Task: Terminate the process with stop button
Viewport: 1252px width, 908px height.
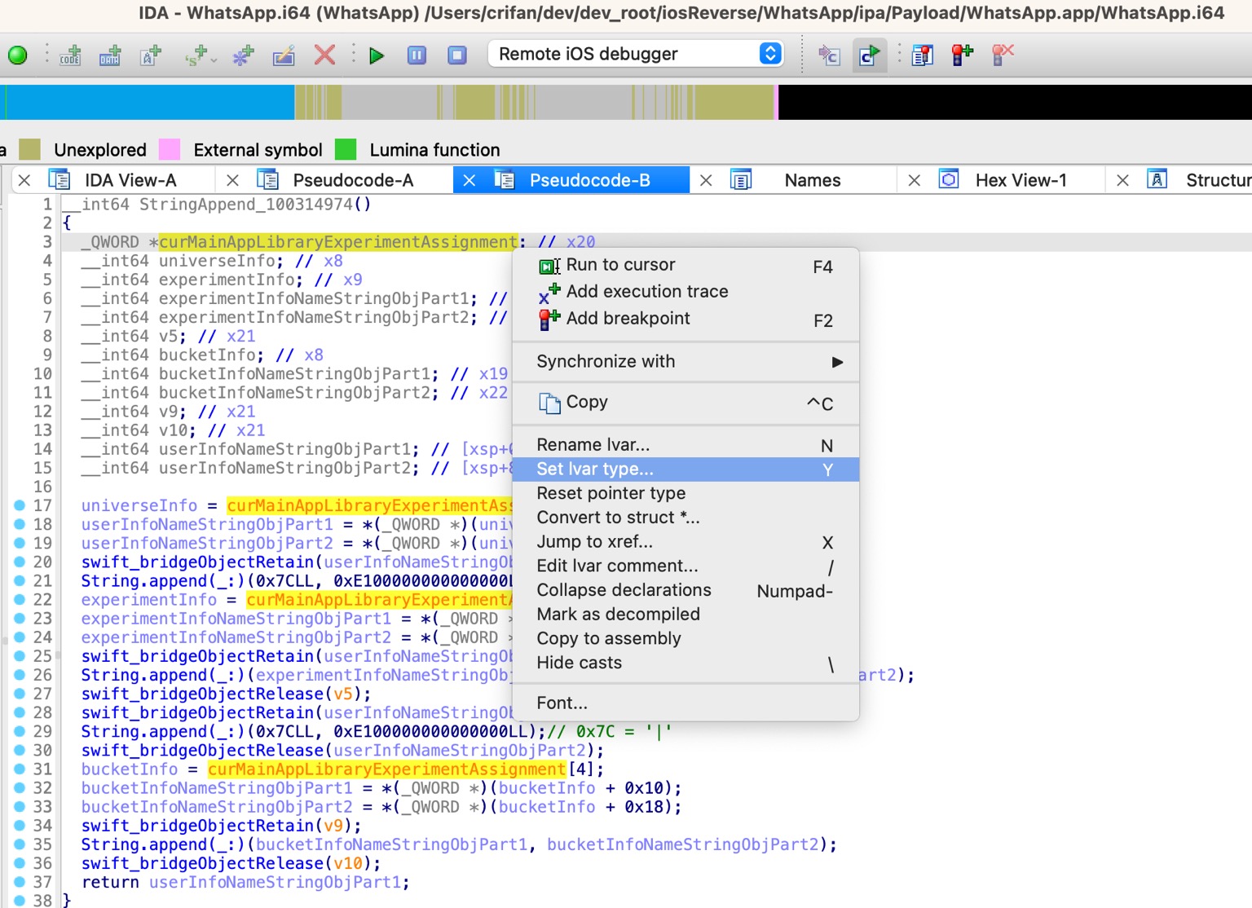Action: [457, 55]
